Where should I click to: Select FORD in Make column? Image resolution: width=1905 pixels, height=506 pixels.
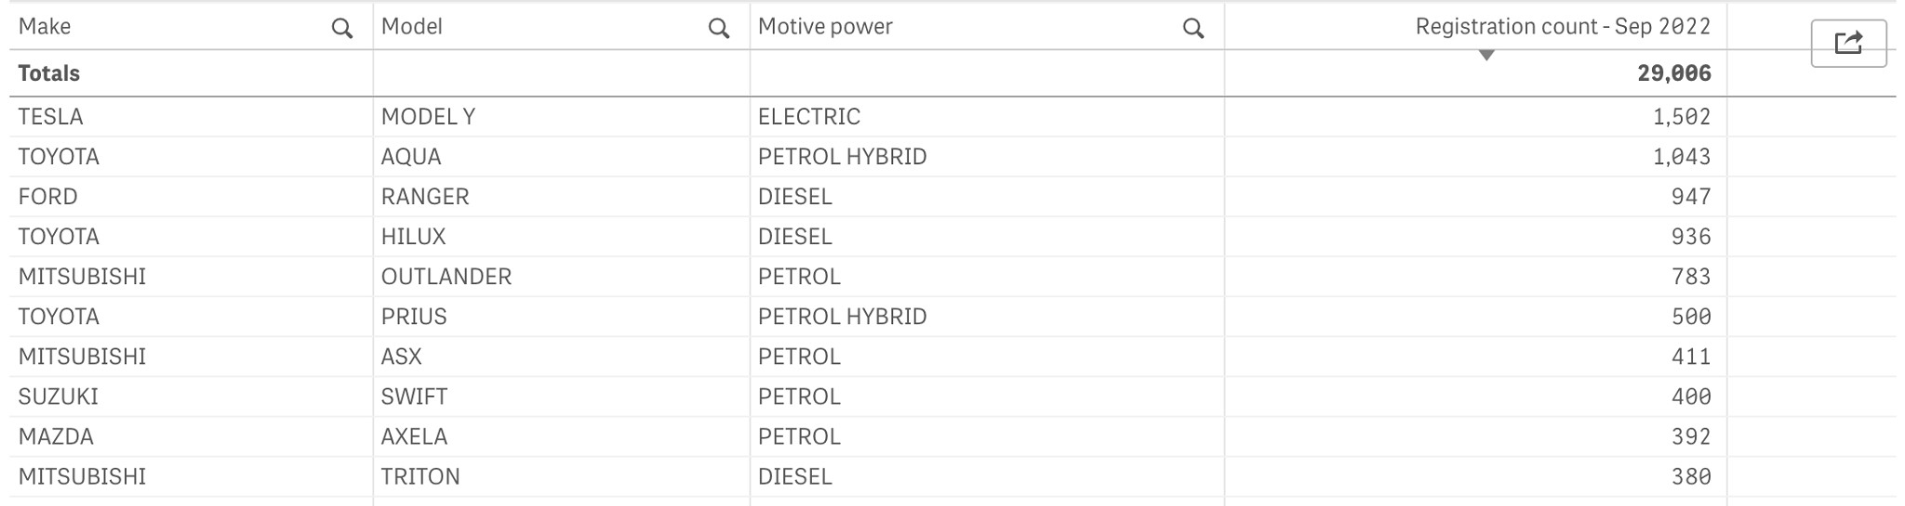click(48, 197)
